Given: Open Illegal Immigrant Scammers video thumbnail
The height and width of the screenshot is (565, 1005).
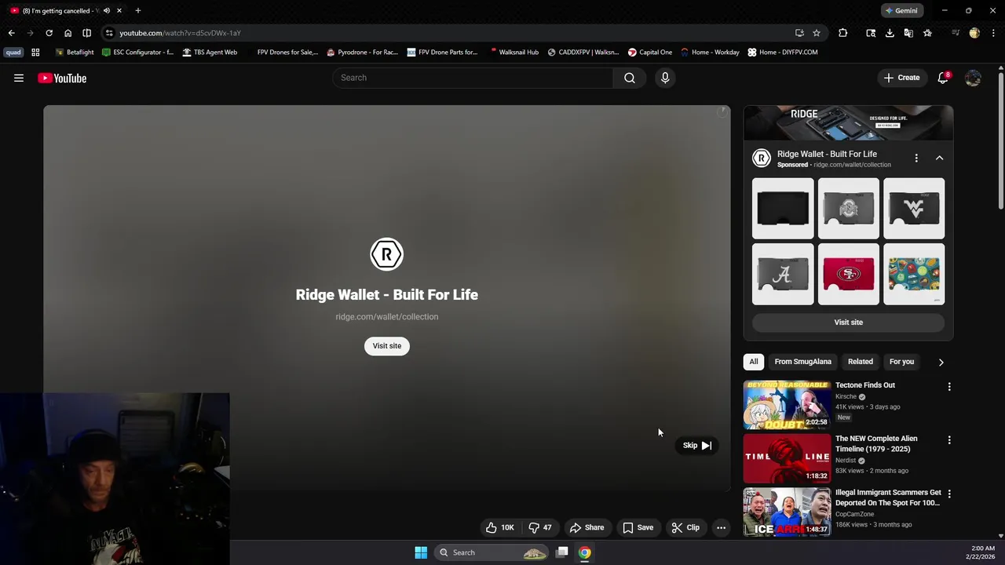Looking at the screenshot, I should coord(787,512).
